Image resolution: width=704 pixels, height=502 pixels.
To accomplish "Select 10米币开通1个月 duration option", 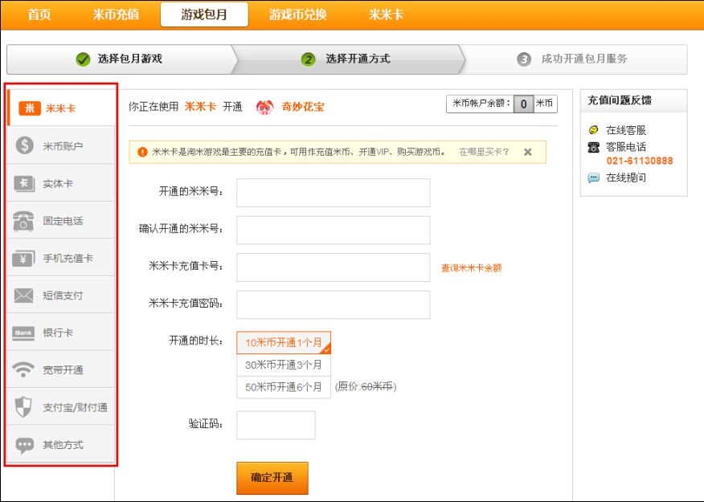I will [284, 343].
